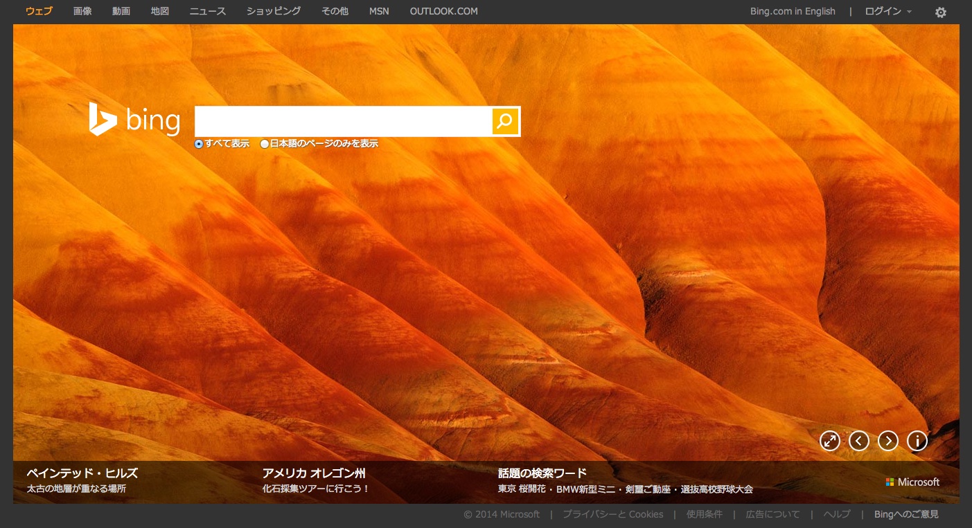Expand the background image to fullscreen
The image size is (972, 528).
click(x=829, y=441)
